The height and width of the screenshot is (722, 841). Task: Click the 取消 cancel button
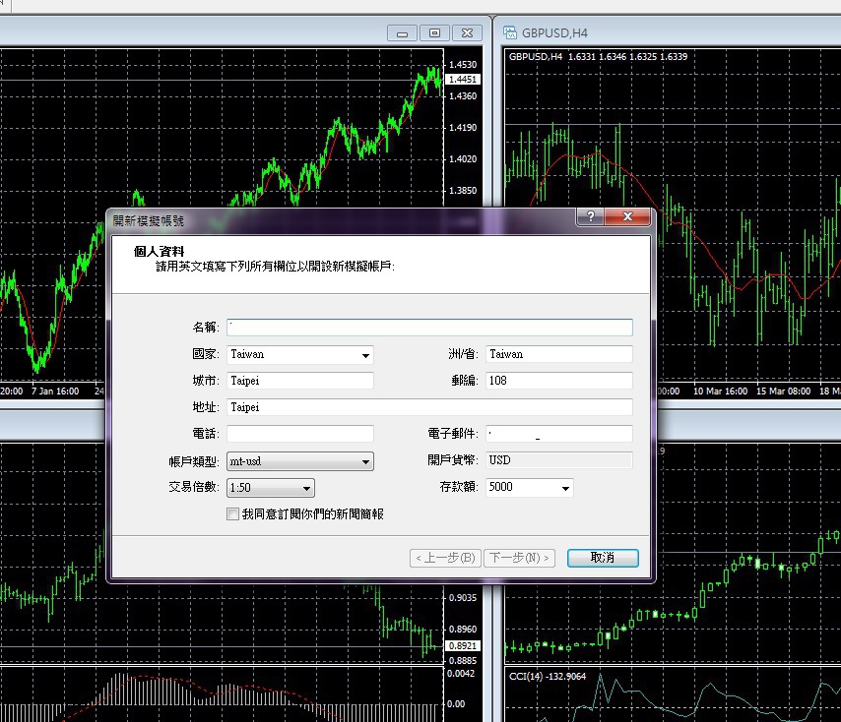coord(603,558)
